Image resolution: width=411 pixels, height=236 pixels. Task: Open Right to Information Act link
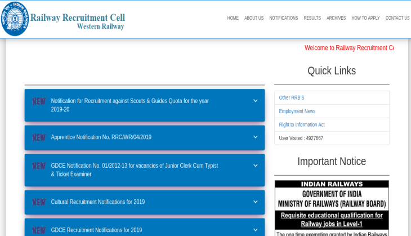tap(302, 125)
